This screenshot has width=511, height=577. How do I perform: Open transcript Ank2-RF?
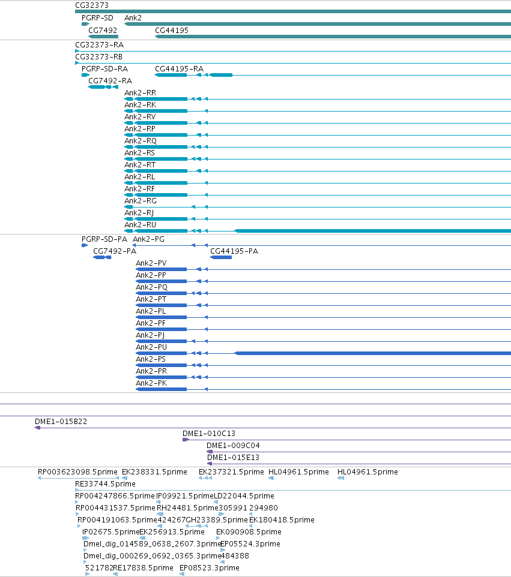click(x=140, y=189)
